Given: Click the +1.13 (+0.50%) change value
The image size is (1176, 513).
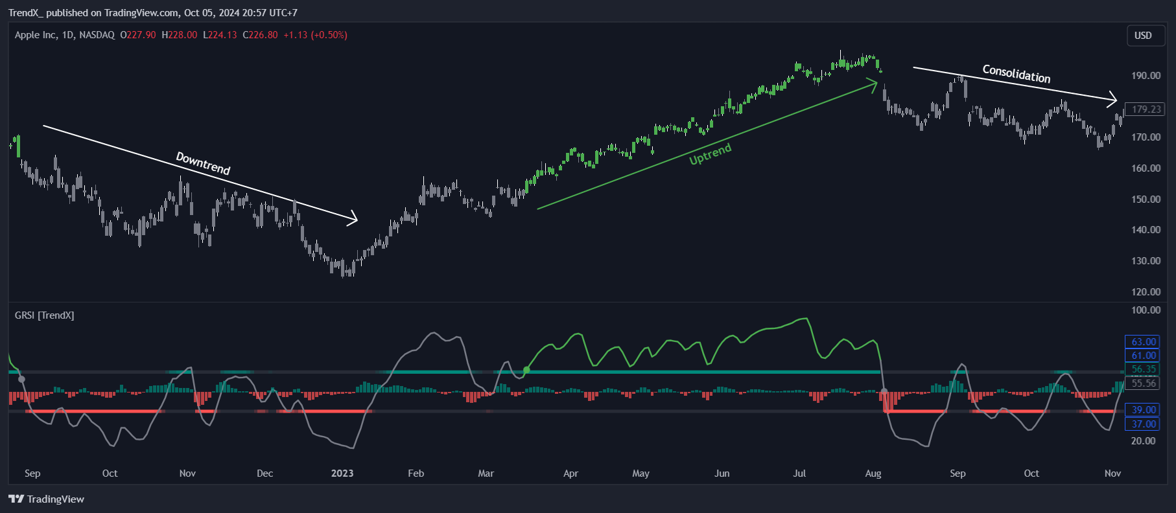Looking at the screenshot, I should tap(315, 35).
